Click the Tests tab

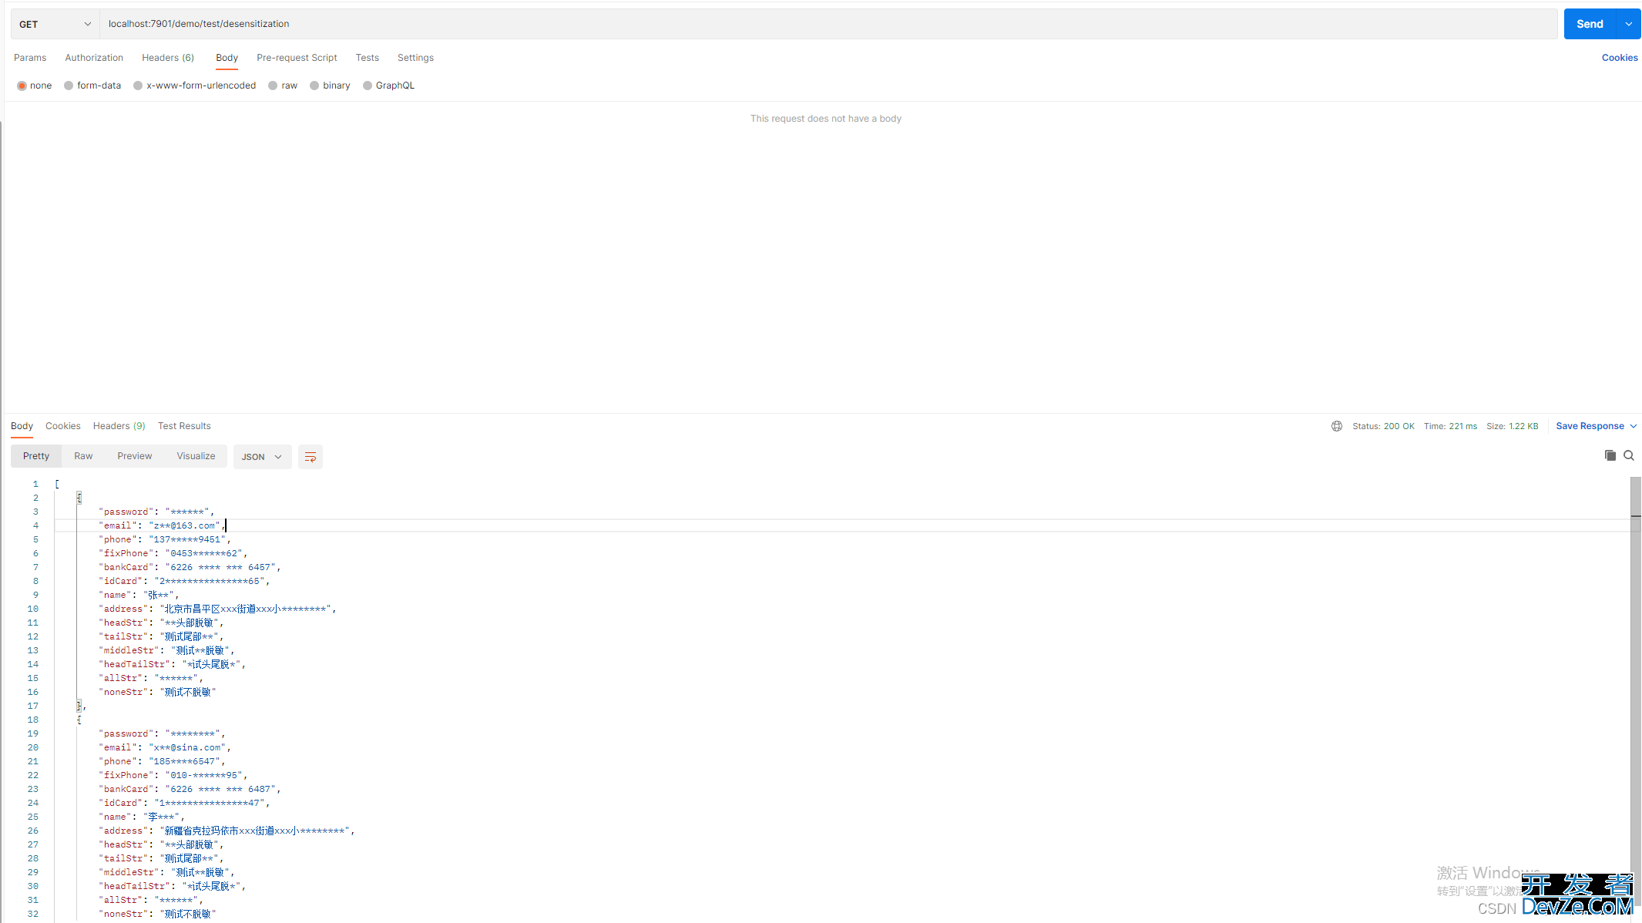[x=367, y=58]
